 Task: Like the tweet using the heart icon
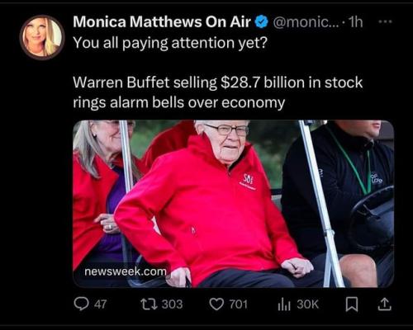(216, 304)
